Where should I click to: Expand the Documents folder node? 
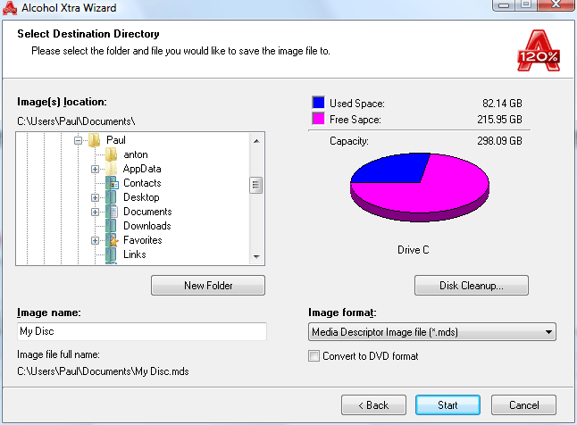coord(95,212)
